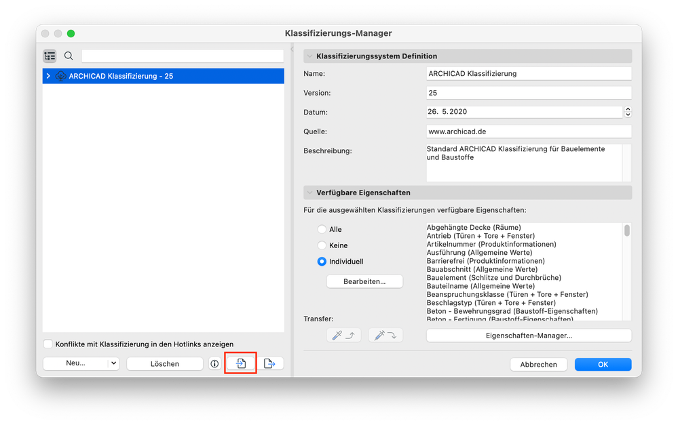The image size is (678, 425).
Task: Click Artikelnummer (Produktinformationen) entry
Action: tap(491, 244)
